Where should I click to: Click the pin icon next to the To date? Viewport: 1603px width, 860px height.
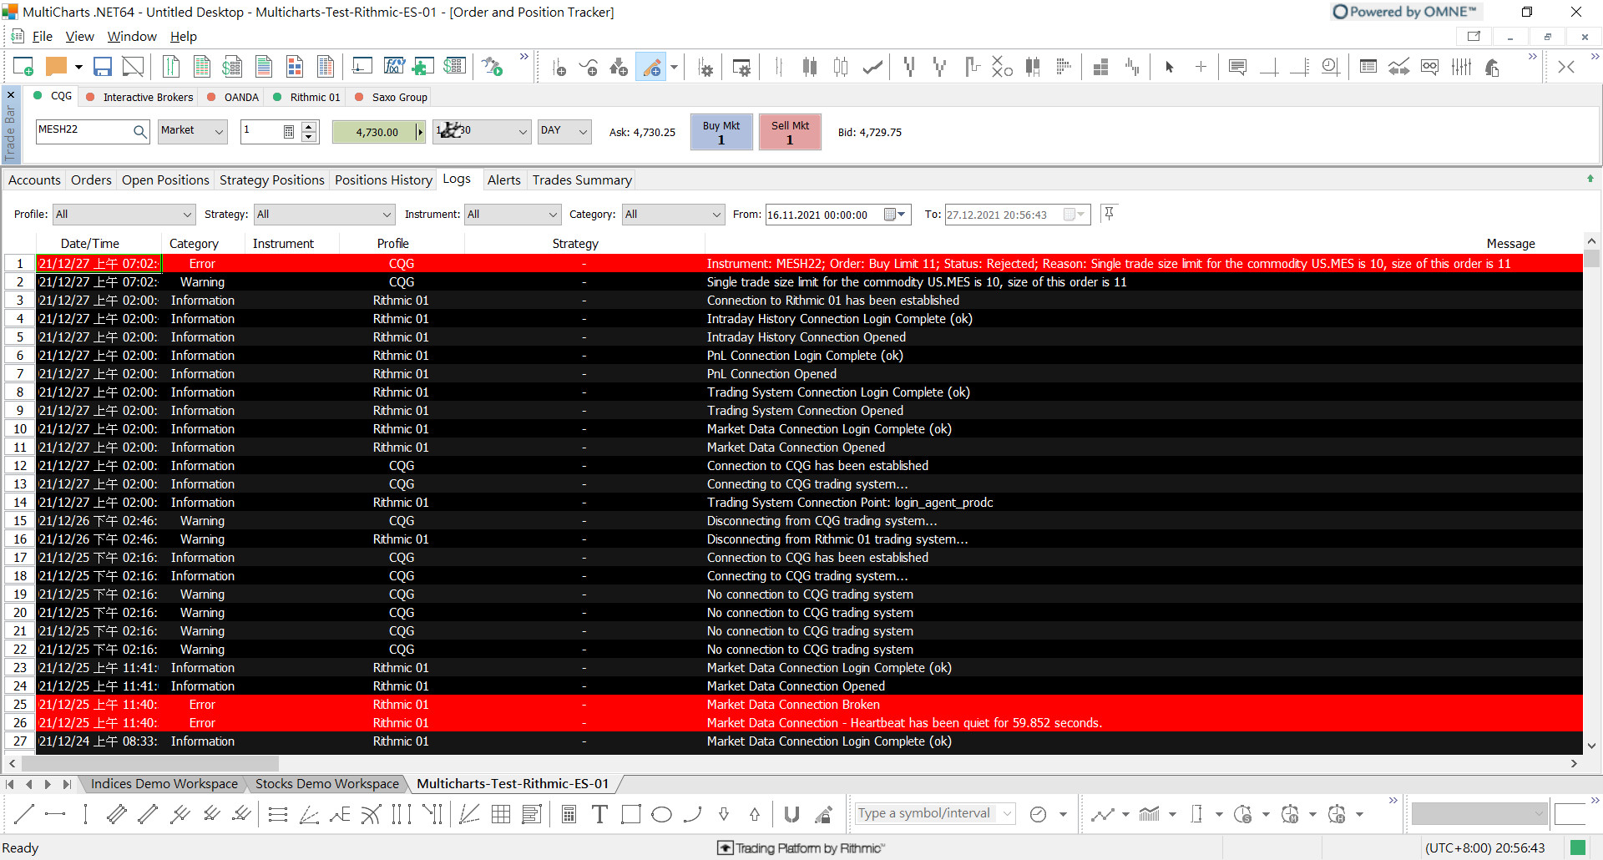point(1109,214)
